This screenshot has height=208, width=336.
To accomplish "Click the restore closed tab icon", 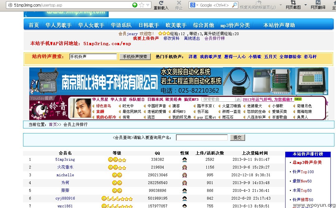I will pos(259,2).
